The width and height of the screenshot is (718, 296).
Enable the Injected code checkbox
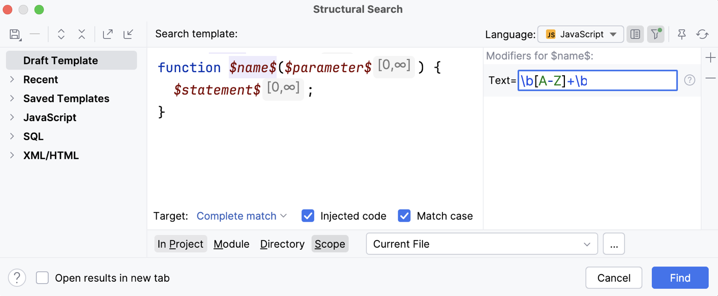coord(308,216)
